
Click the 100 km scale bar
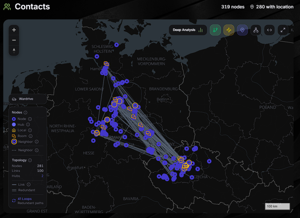(277, 207)
